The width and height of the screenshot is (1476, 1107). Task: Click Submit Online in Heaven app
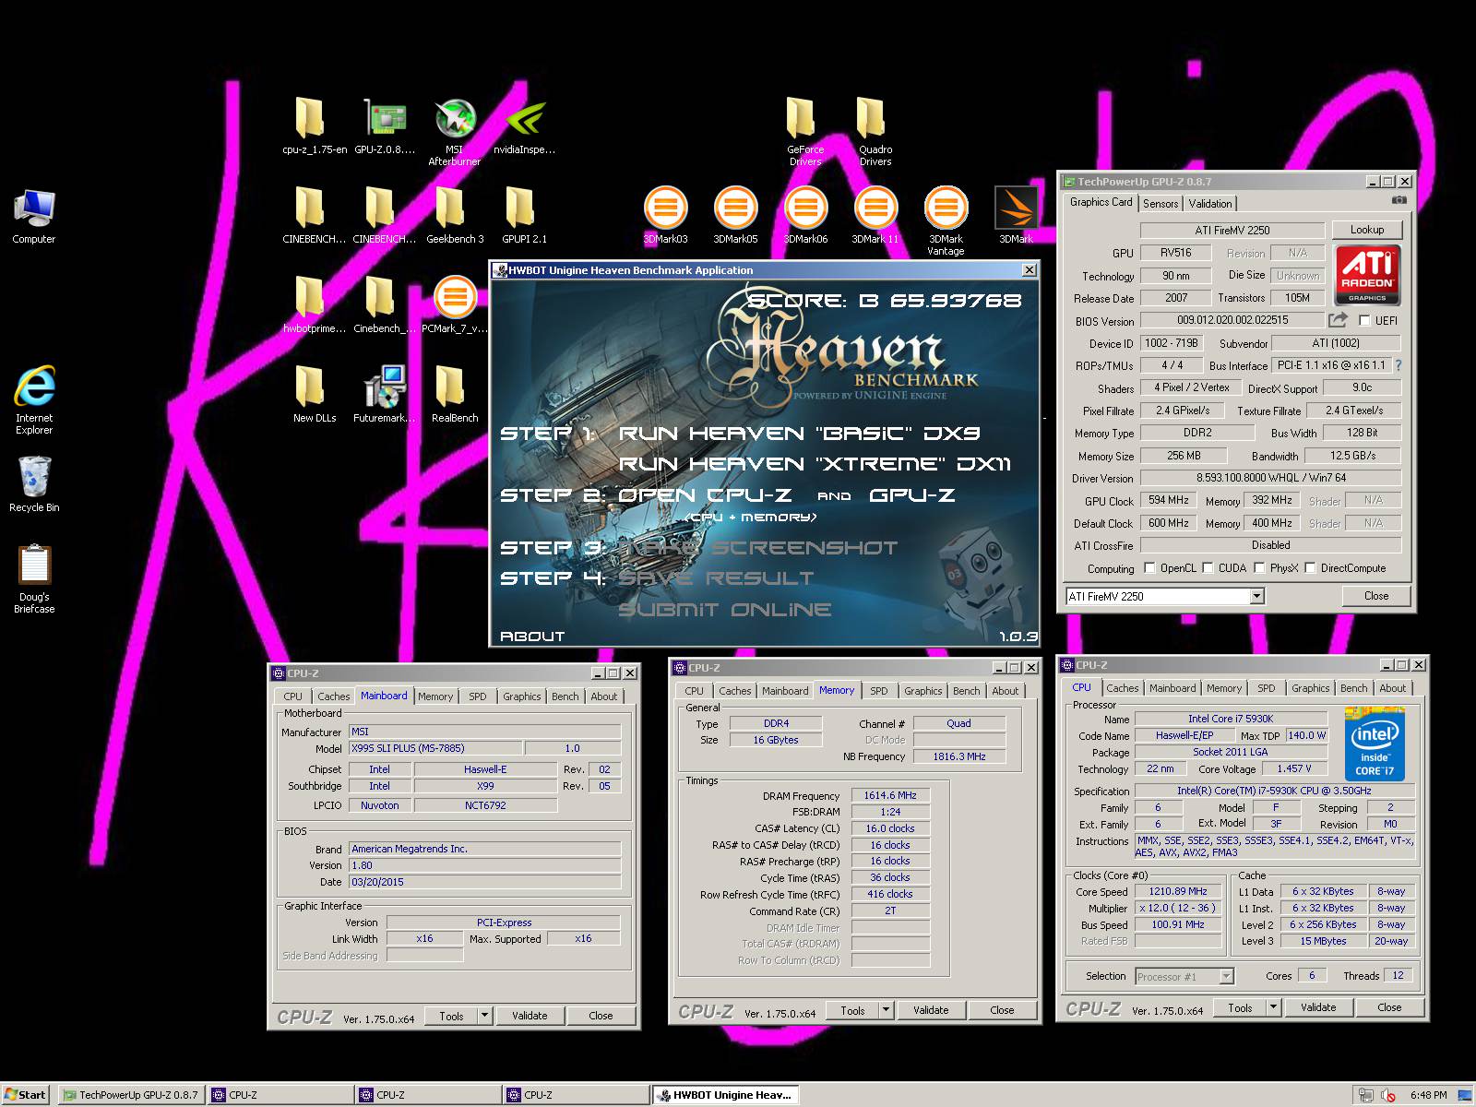[724, 610]
